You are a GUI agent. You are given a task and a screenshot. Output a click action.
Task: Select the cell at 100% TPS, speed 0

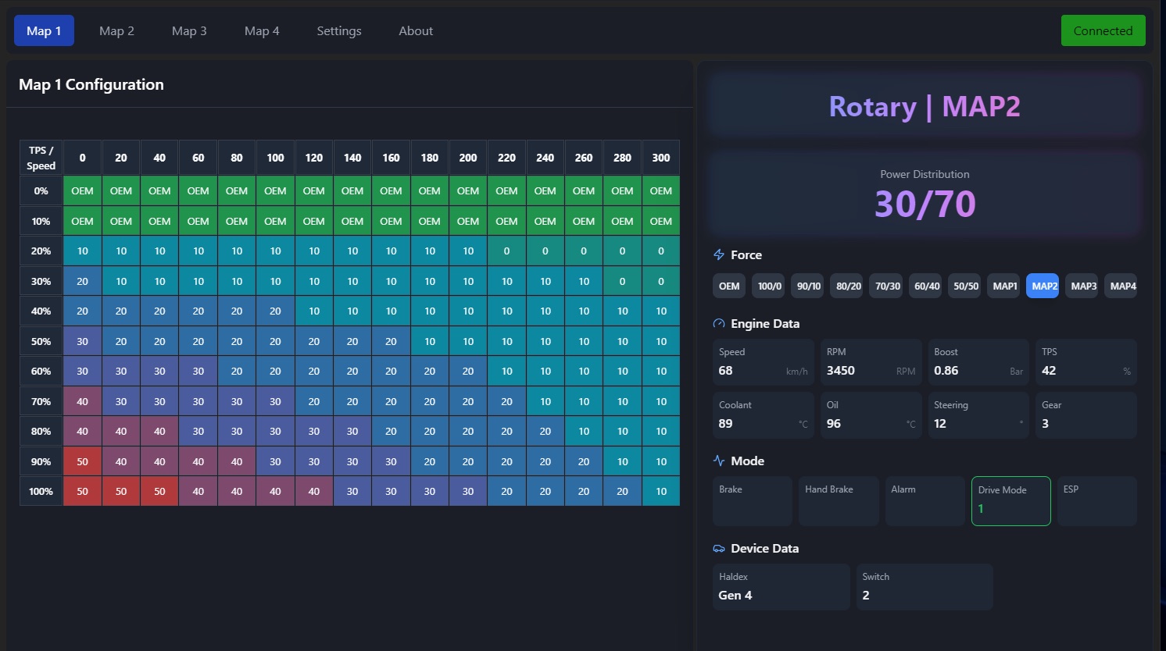click(82, 492)
